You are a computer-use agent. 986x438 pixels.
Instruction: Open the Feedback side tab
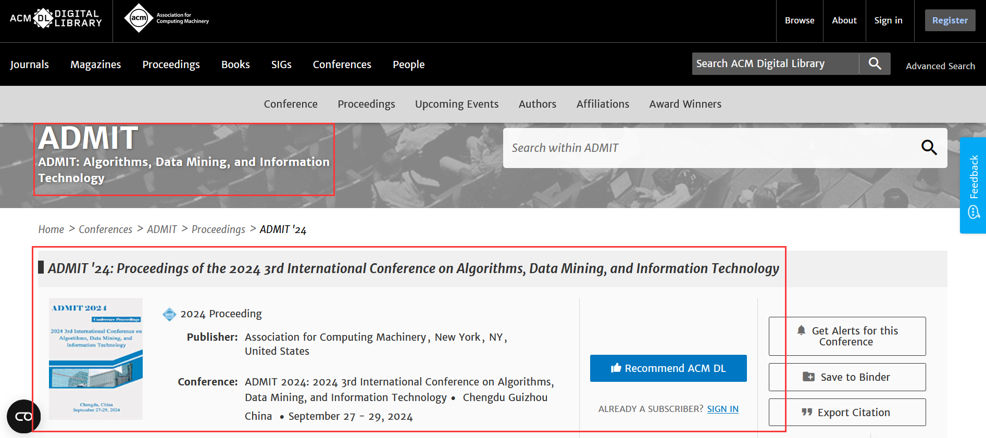(x=973, y=185)
